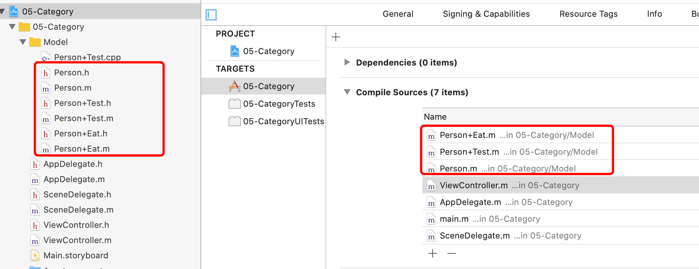This screenshot has height=269, width=699.
Task: Select the 05-Category app target
Action: pos(268,86)
